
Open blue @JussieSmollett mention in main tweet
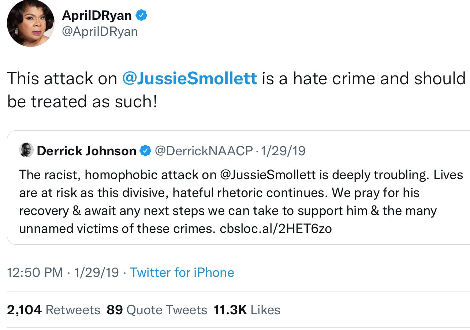point(190,79)
